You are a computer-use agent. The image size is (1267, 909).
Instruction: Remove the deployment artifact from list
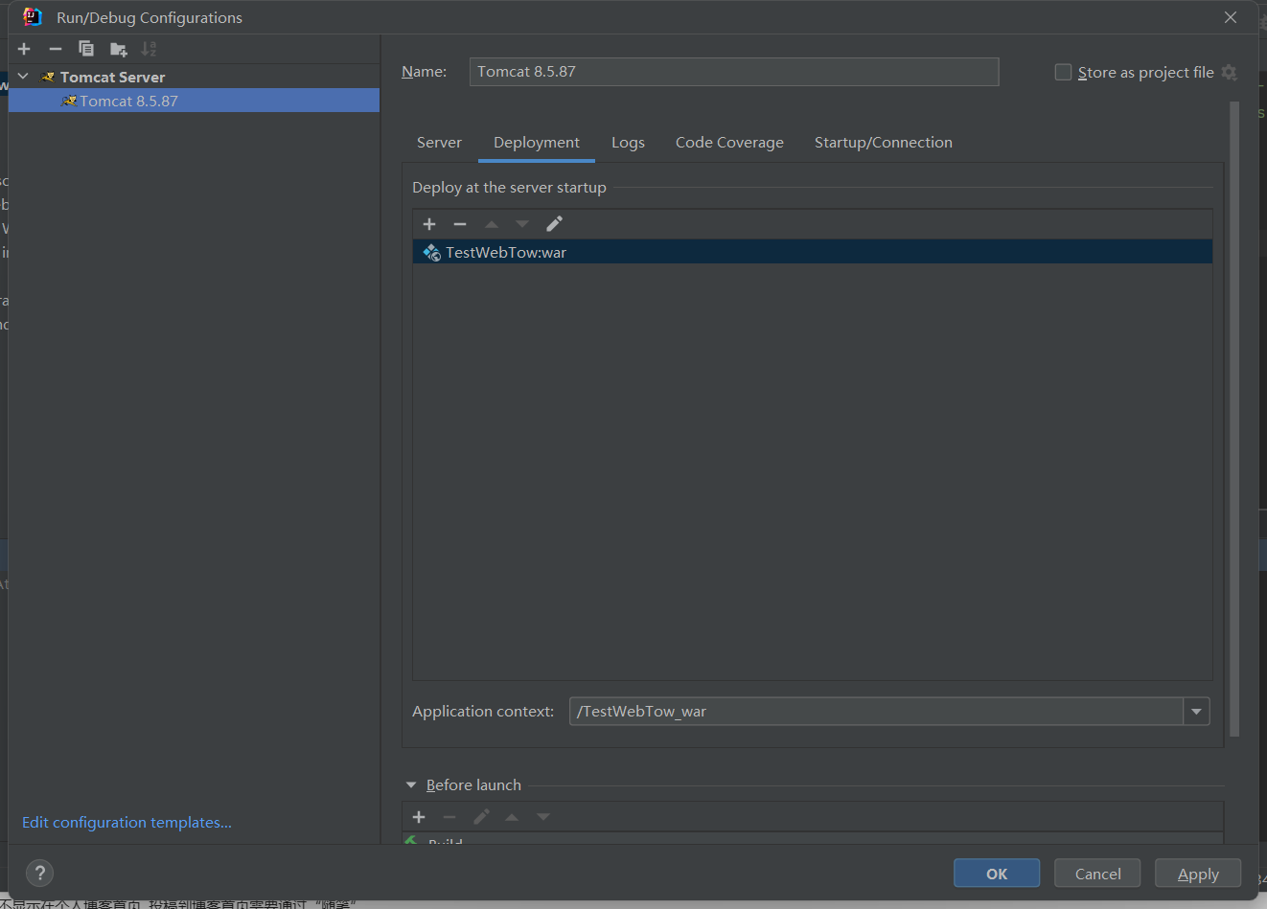click(460, 224)
